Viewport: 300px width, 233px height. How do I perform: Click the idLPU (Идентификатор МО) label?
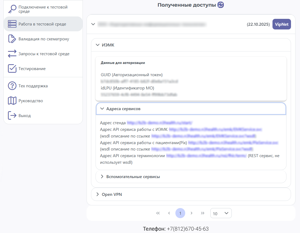click(128, 88)
